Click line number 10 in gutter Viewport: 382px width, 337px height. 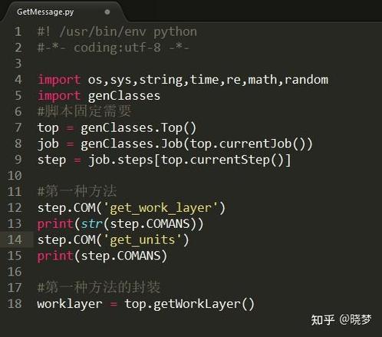click(x=15, y=176)
